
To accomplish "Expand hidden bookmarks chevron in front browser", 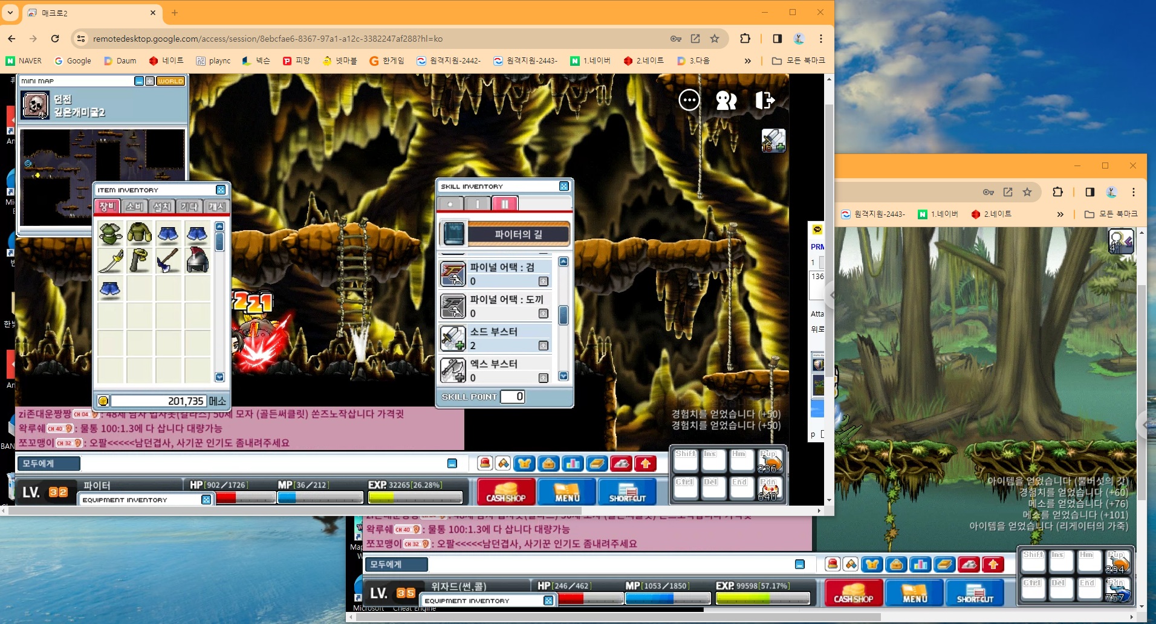I will tap(747, 61).
